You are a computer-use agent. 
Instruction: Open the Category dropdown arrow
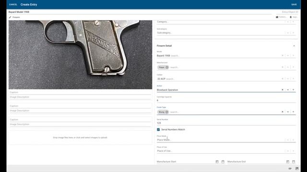click(288, 22)
